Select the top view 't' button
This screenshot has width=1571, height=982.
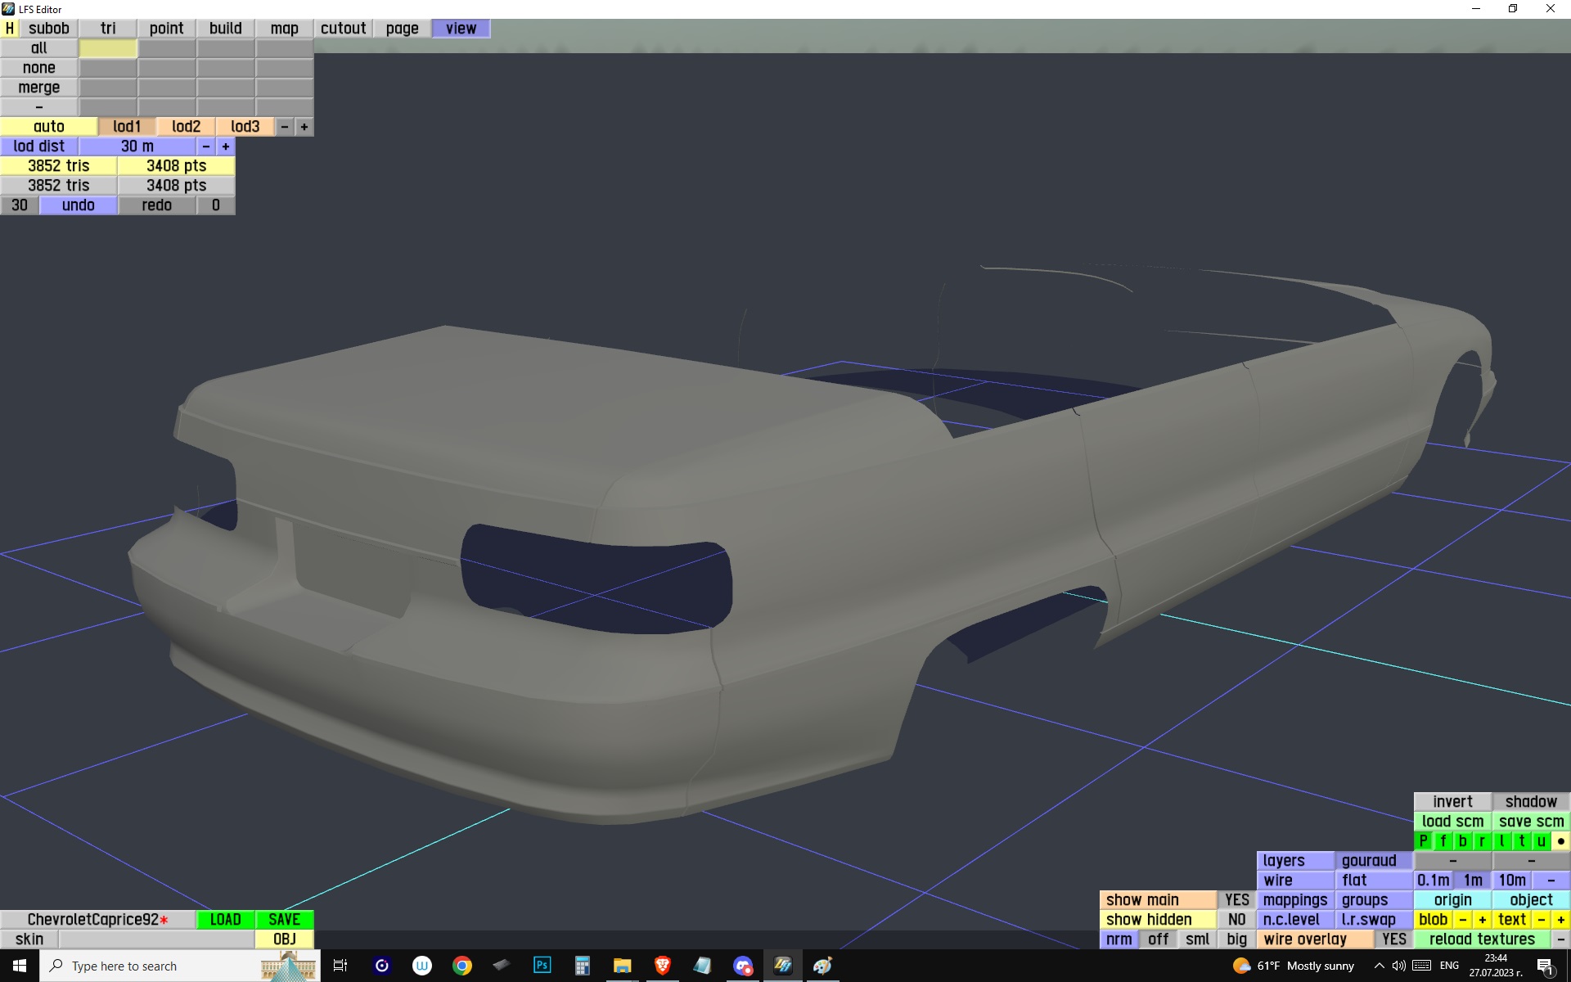click(x=1521, y=840)
